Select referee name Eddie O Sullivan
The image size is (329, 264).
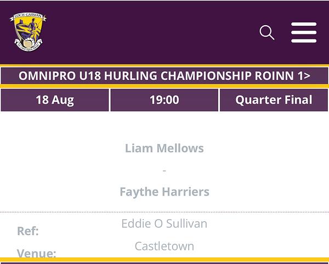(x=164, y=223)
